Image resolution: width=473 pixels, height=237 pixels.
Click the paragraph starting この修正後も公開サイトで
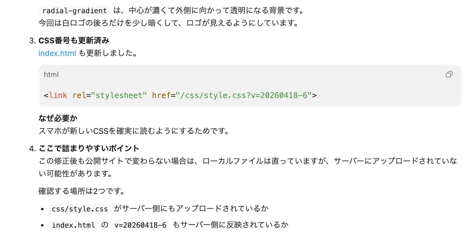[248, 167]
